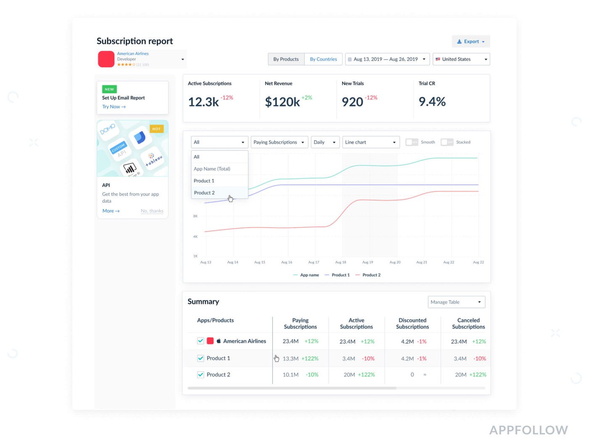
Task: Uncheck the Product 2 row checkbox
Action: point(201,375)
